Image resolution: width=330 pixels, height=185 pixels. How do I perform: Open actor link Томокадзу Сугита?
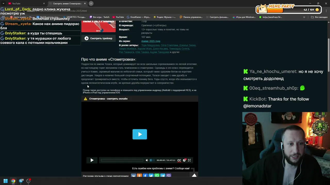(179, 49)
